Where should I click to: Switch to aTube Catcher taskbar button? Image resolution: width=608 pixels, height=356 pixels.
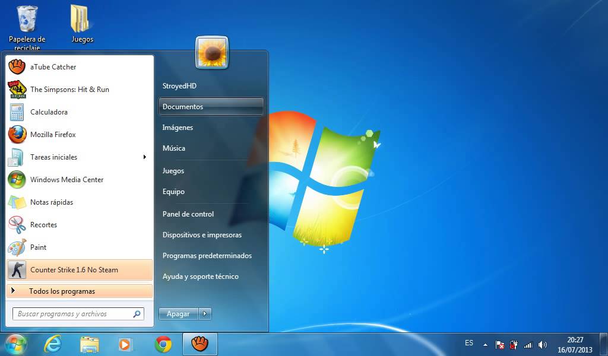(199, 344)
